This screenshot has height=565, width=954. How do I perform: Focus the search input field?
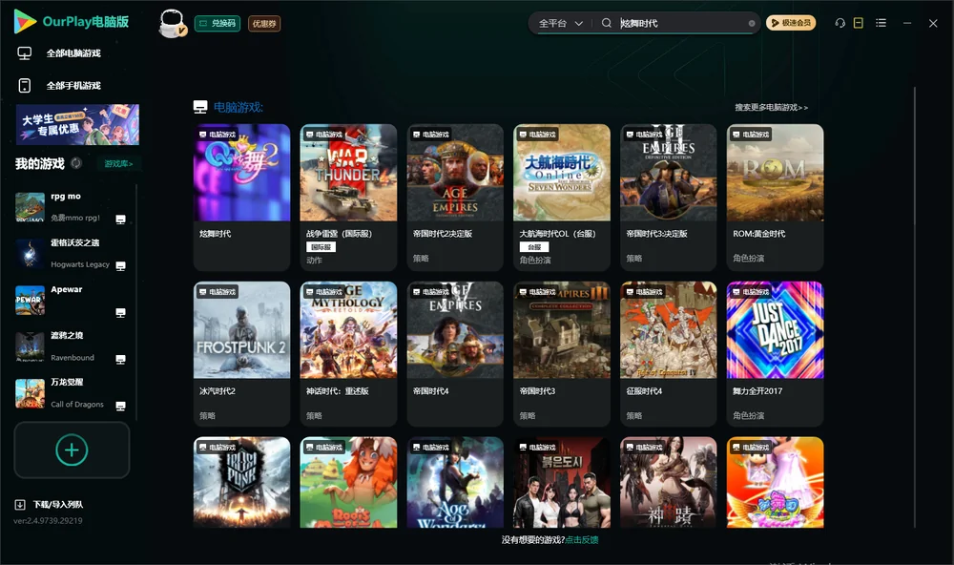(x=681, y=23)
